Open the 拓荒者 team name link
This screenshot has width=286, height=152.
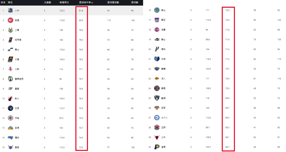click(18, 40)
